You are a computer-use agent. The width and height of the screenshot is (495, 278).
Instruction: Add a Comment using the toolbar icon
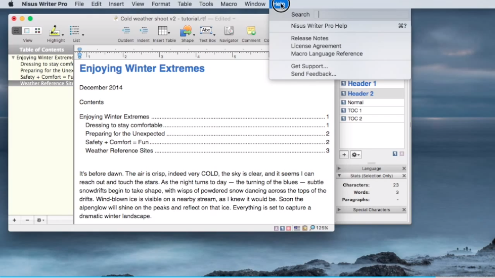pos(251,31)
